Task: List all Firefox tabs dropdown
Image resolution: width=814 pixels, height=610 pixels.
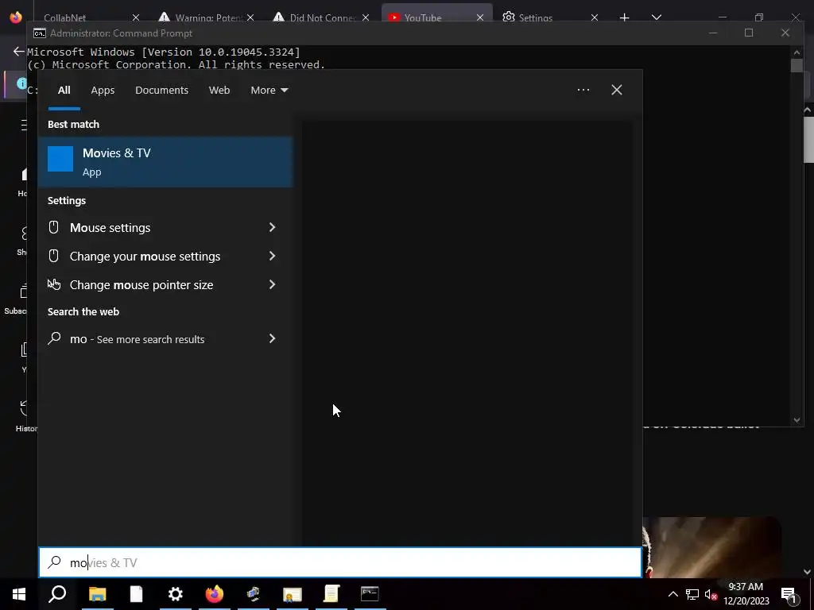Action: [x=657, y=17]
